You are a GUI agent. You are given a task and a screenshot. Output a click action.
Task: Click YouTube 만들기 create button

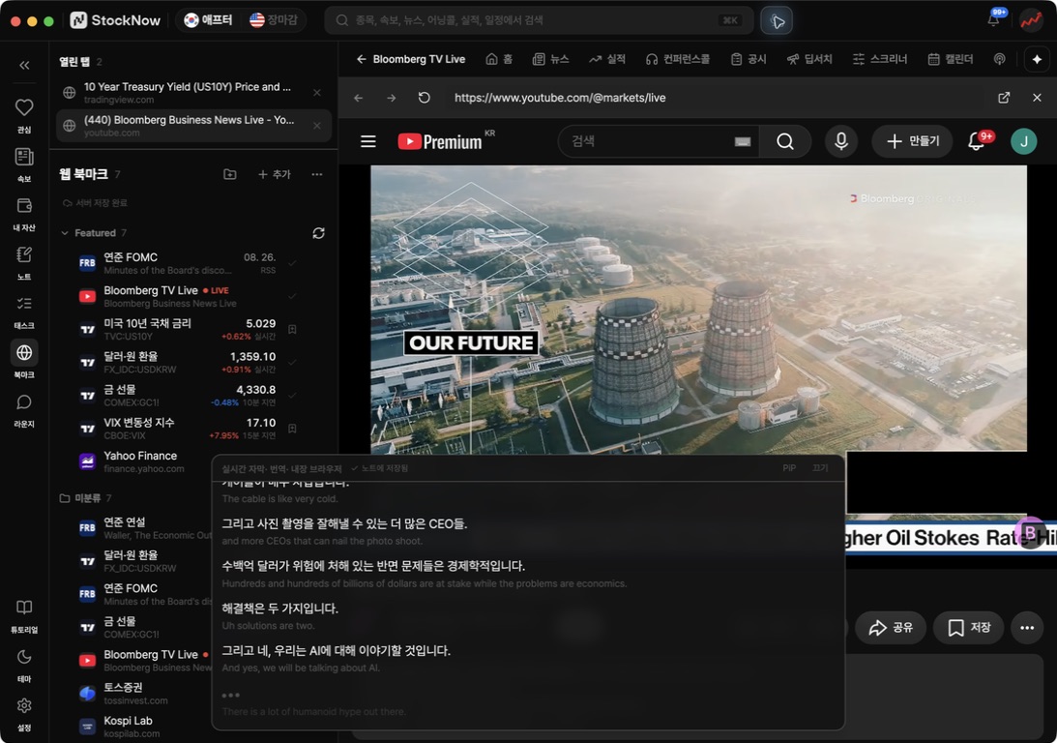[x=912, y=141]
